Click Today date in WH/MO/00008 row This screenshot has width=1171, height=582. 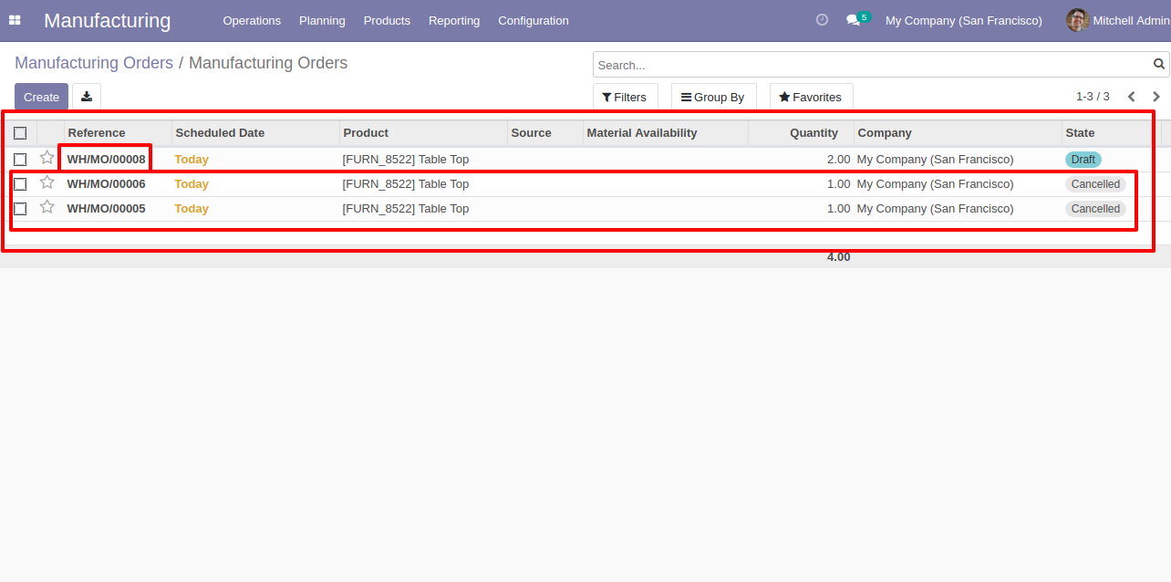coord(192,160)
